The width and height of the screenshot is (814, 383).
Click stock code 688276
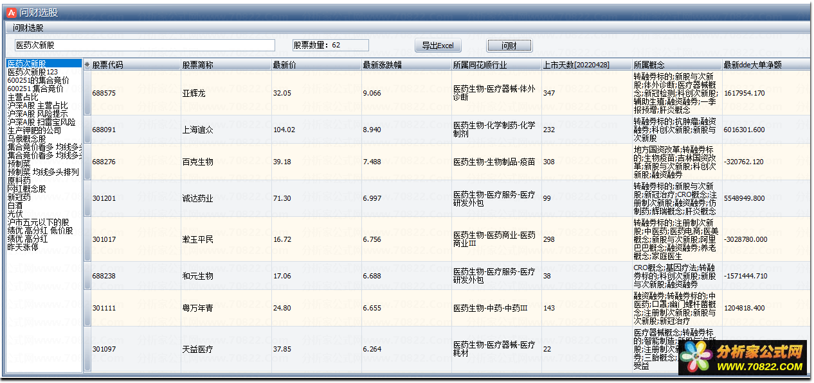104,162
